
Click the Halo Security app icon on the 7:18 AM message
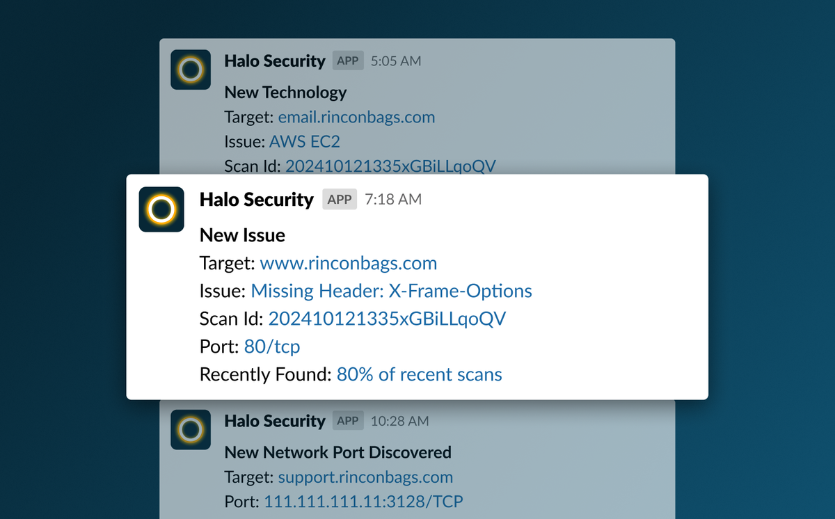(x=161, y=208)
